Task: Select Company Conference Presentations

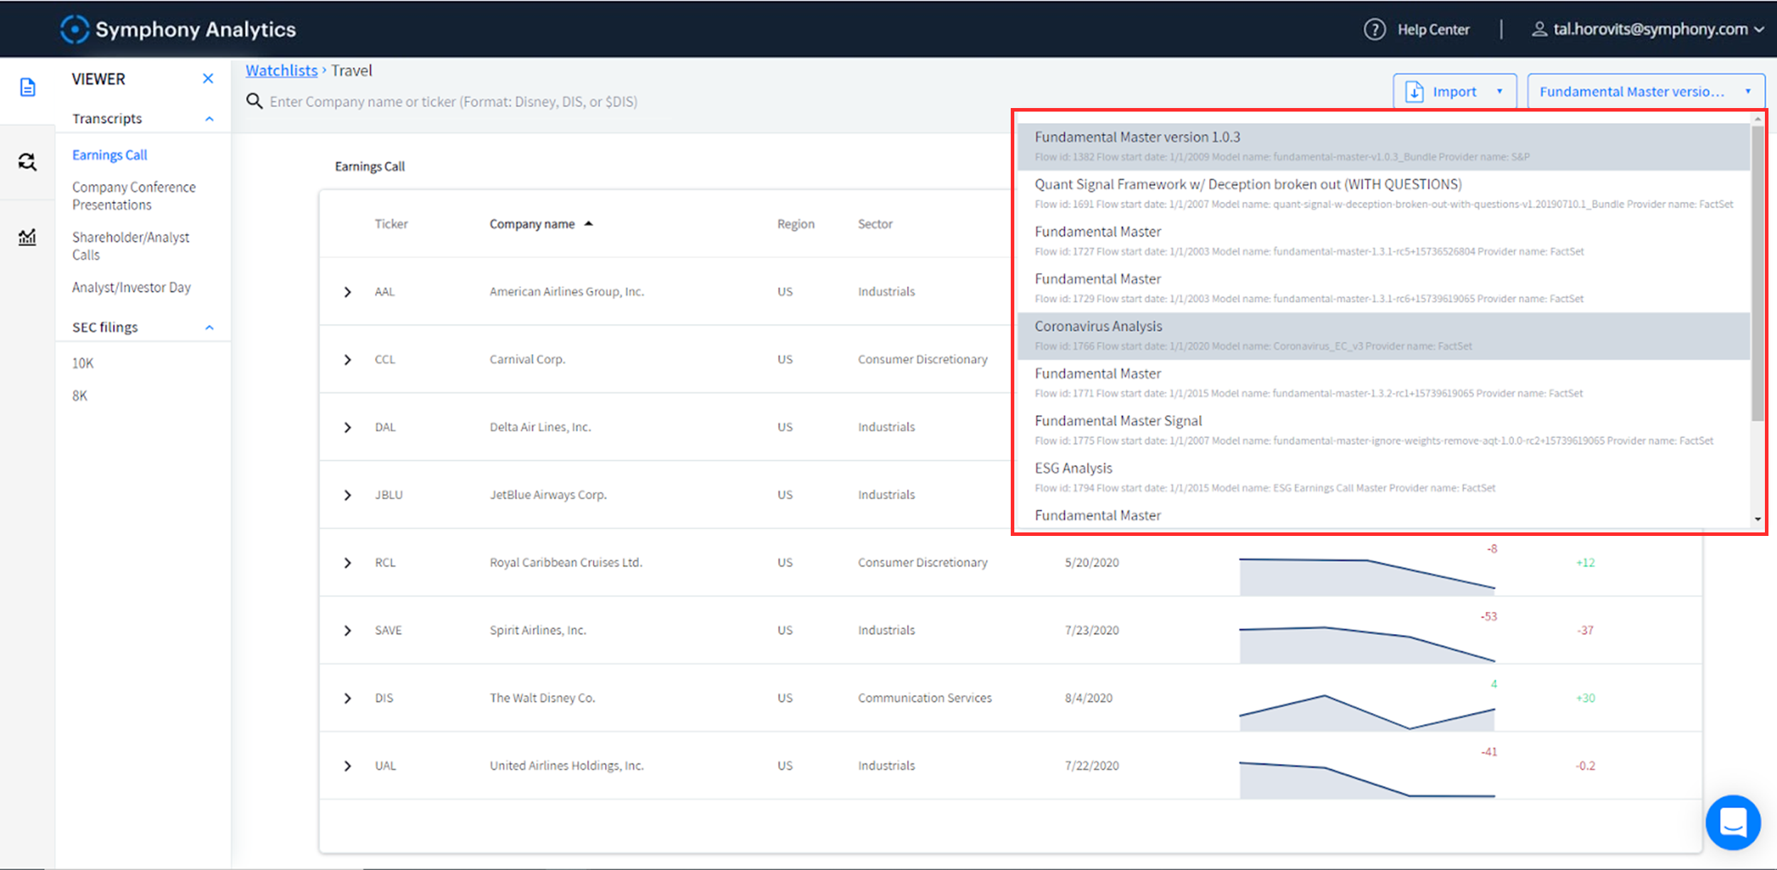Action: [x=134, y=195]
